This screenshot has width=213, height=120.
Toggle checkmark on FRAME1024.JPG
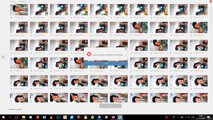click(x=131, y=6)
